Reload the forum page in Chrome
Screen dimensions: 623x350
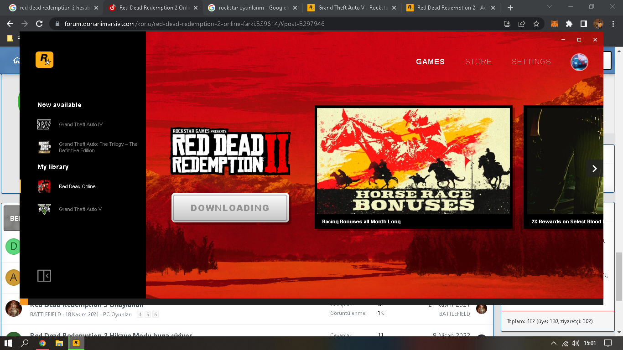coord(39,24)
